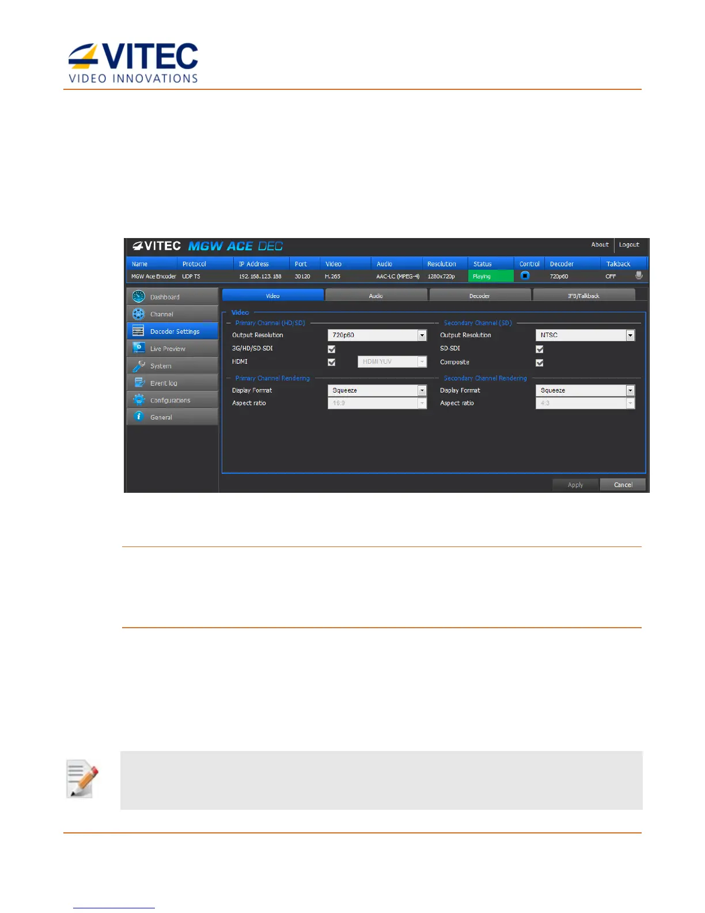Click the underlined link at page bottom

click(x=114, y=908)
